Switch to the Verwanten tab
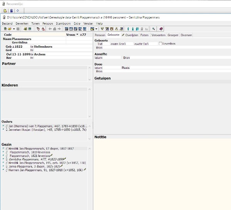This screenshot has width=231, height=210. [158, 35]
